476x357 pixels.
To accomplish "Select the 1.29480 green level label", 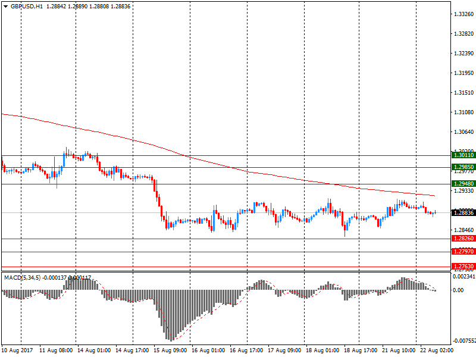I will tap(464, 184).
